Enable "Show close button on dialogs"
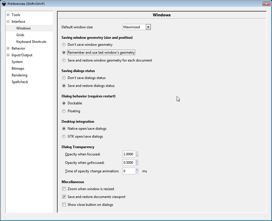 [x=64, y=204]
